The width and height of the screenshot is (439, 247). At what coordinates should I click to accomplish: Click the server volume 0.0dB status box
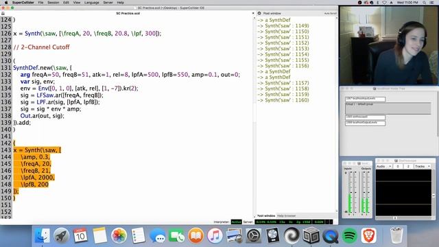pyautogui.click(x=319, y=222)
